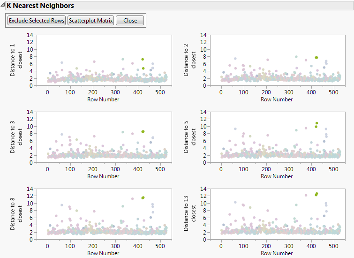Click Row Number label under Distance to 1 plot
The width and height of the screenshot is (354, 258).
click(103, 99)
